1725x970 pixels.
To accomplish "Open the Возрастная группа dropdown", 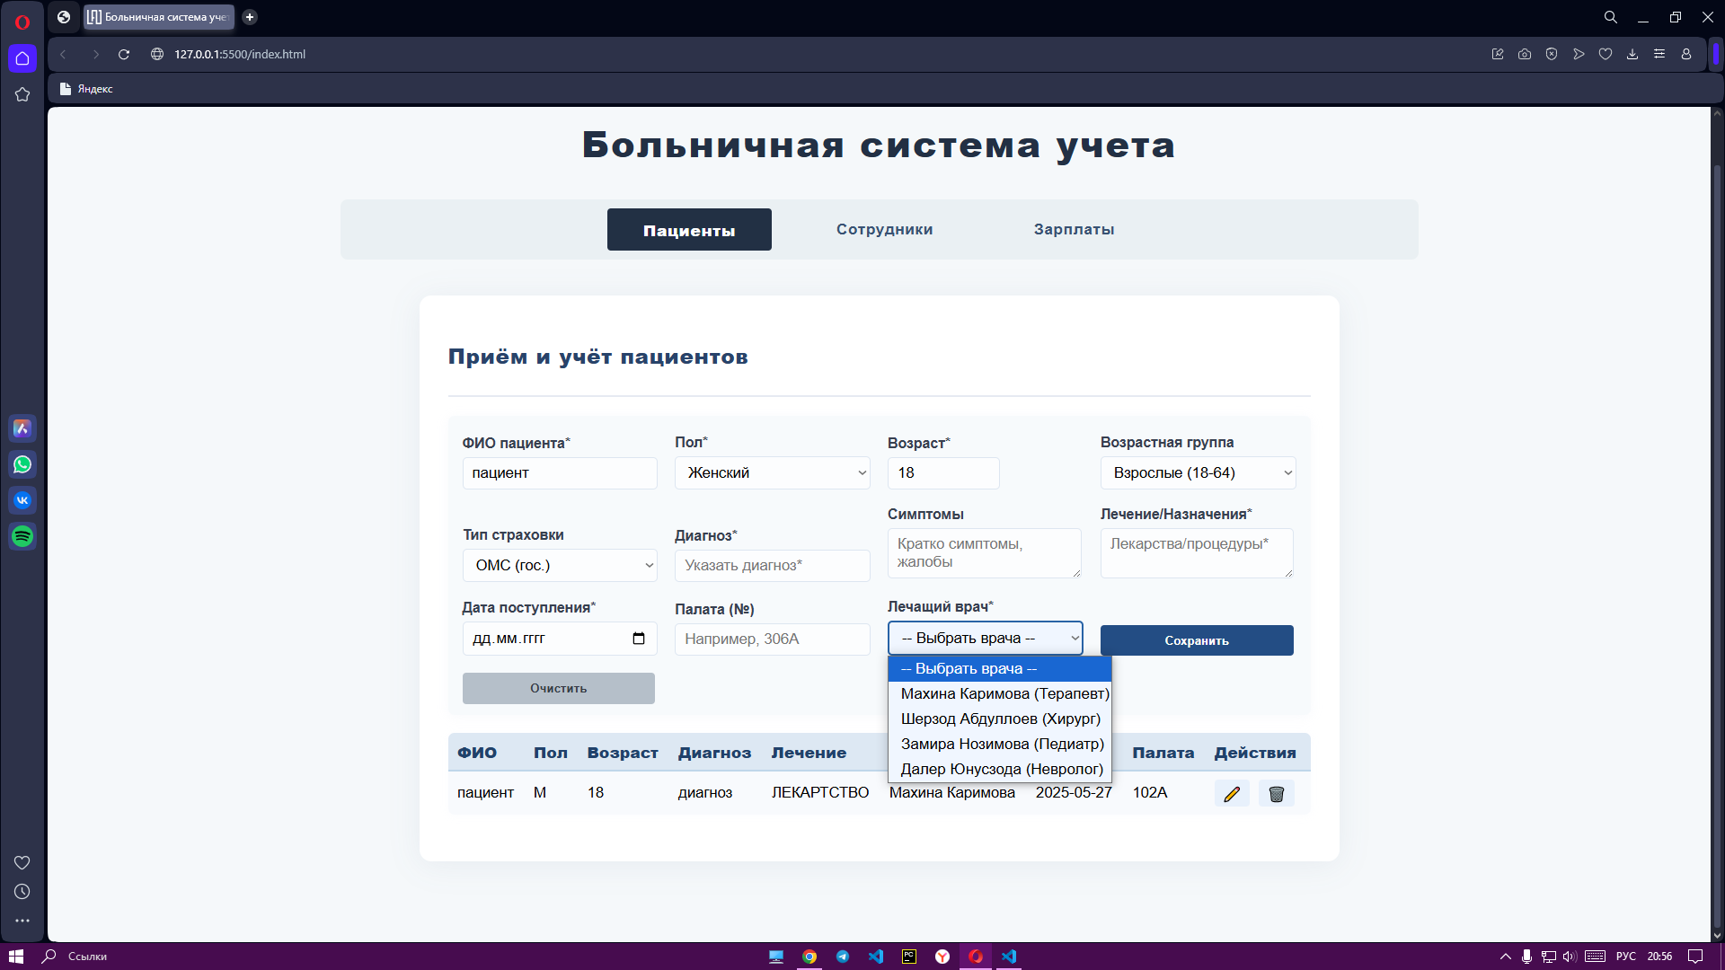I will coord(1197,472).
